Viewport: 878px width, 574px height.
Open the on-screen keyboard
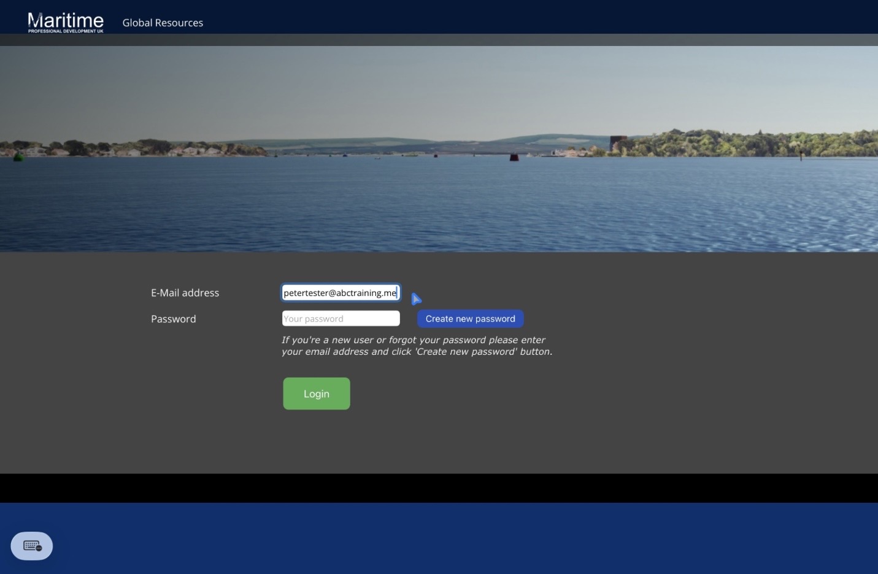[x=31, y=546]
